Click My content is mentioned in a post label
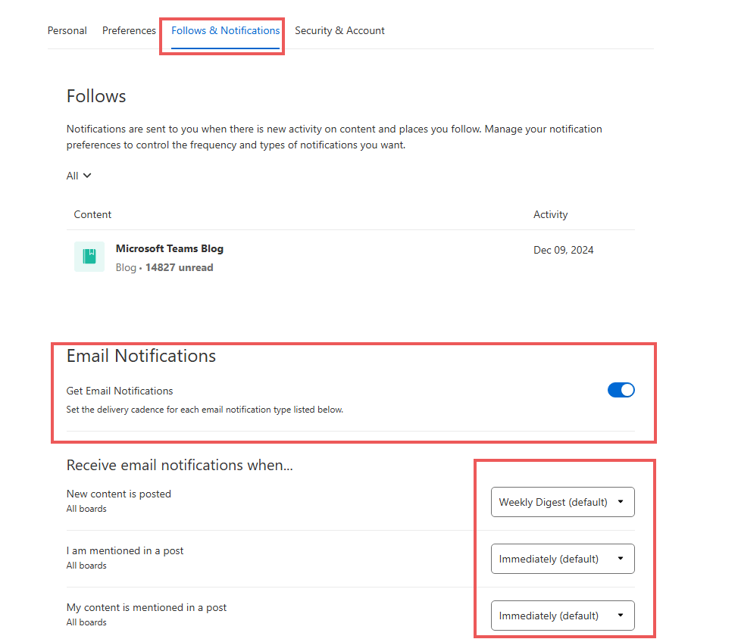The image size is (738, 639). [x=146, y=607]
